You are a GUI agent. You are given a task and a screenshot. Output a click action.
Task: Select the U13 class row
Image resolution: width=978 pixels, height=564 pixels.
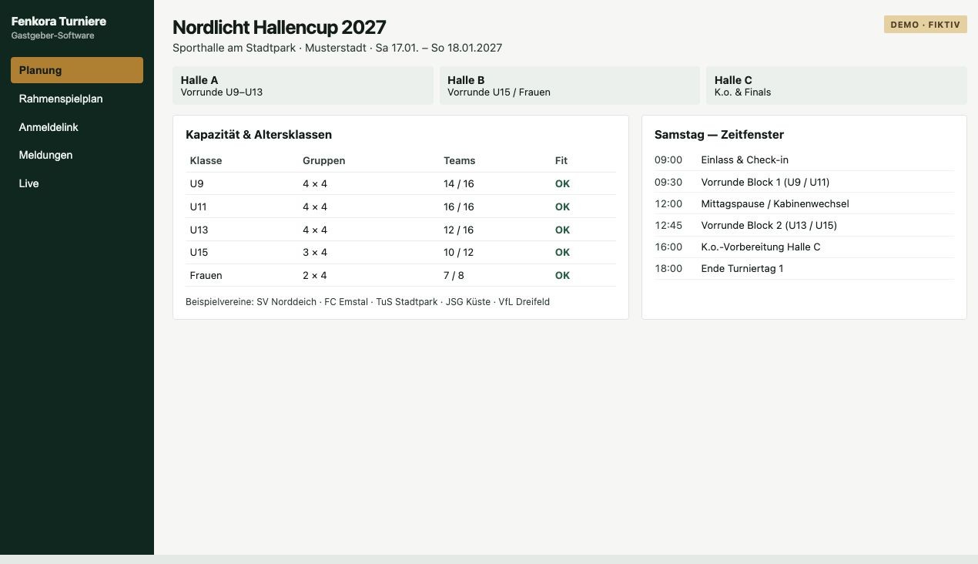(400, 230)
